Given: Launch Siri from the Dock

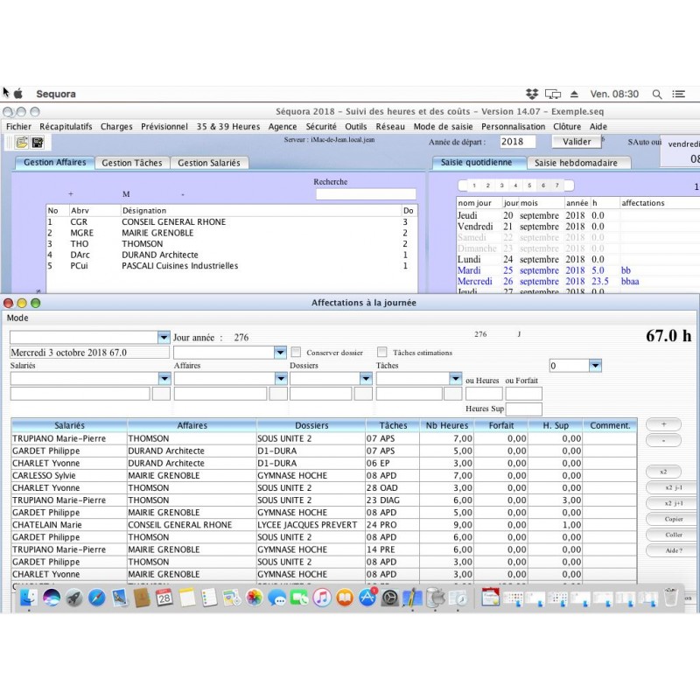Looking at the screenshot, I should 52,598.
